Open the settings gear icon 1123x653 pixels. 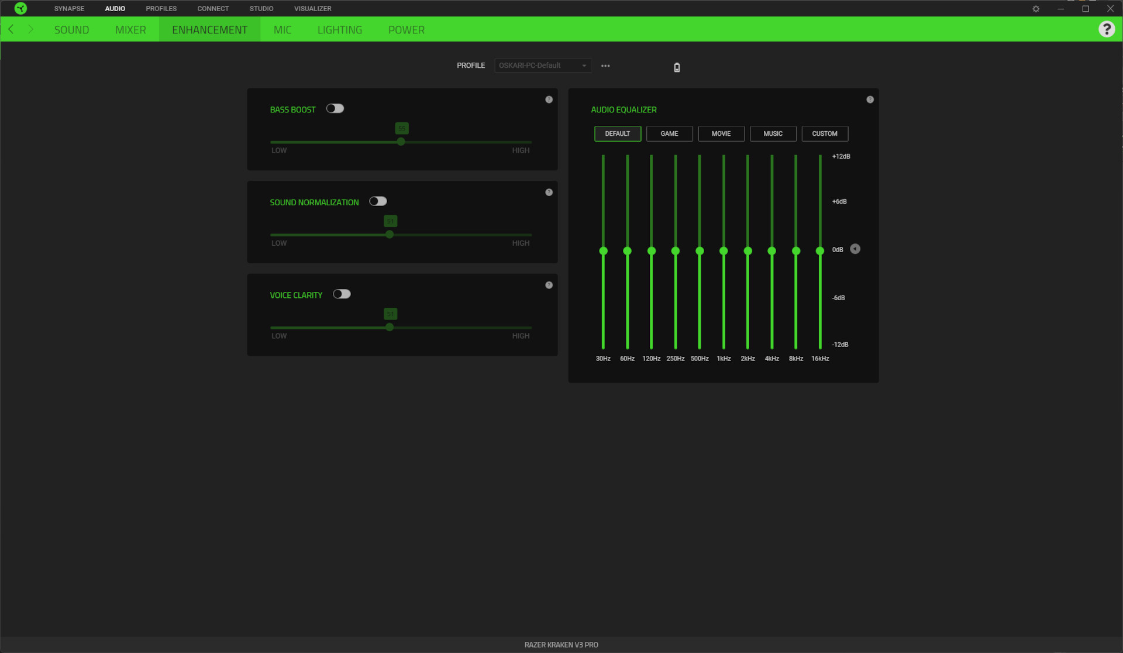(1036, 9)
